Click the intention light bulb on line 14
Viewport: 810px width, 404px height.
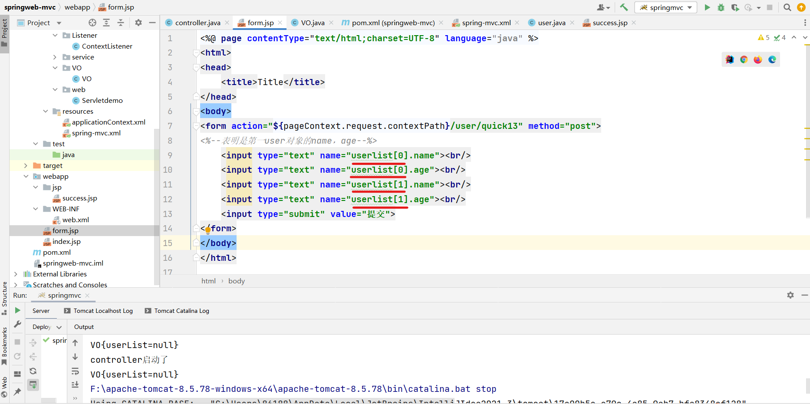click(208, 230)
